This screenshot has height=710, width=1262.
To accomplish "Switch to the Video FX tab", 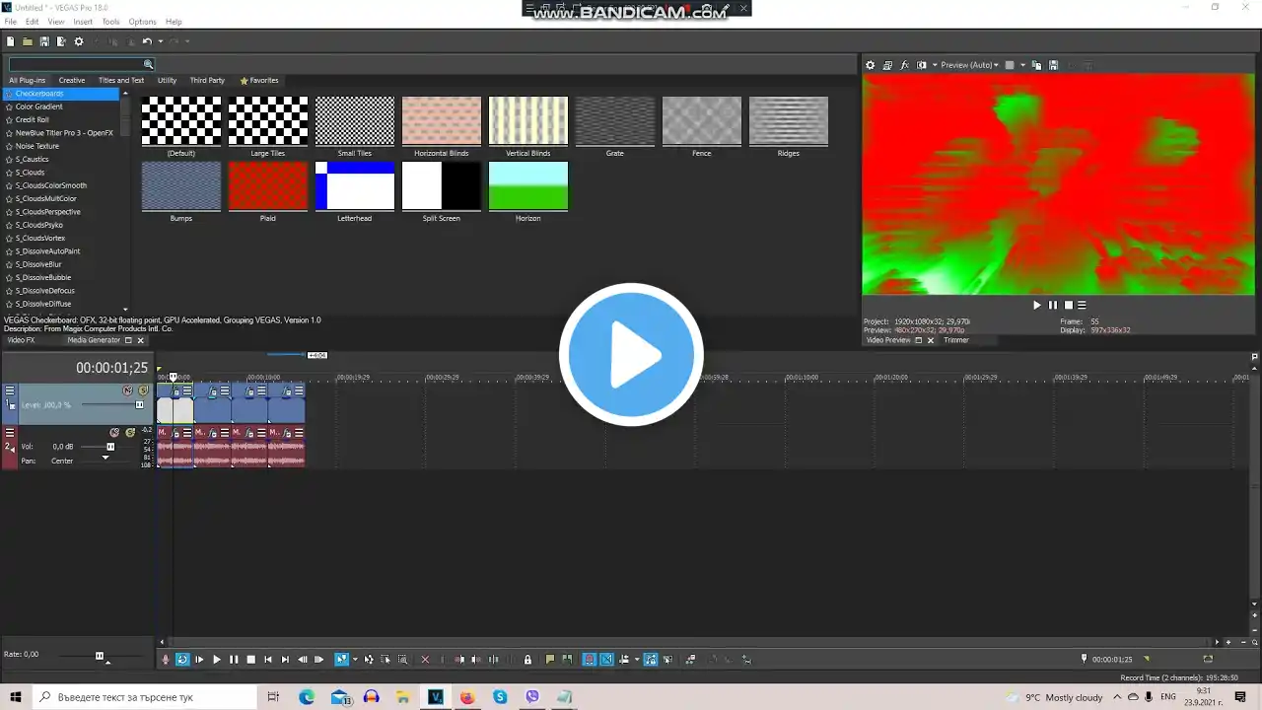I will [21, 340].
